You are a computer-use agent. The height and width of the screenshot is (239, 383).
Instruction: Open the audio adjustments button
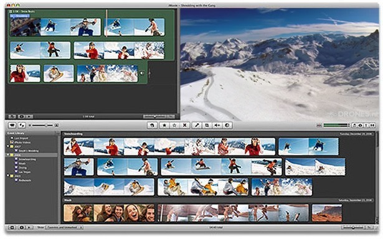coord(217,125)
